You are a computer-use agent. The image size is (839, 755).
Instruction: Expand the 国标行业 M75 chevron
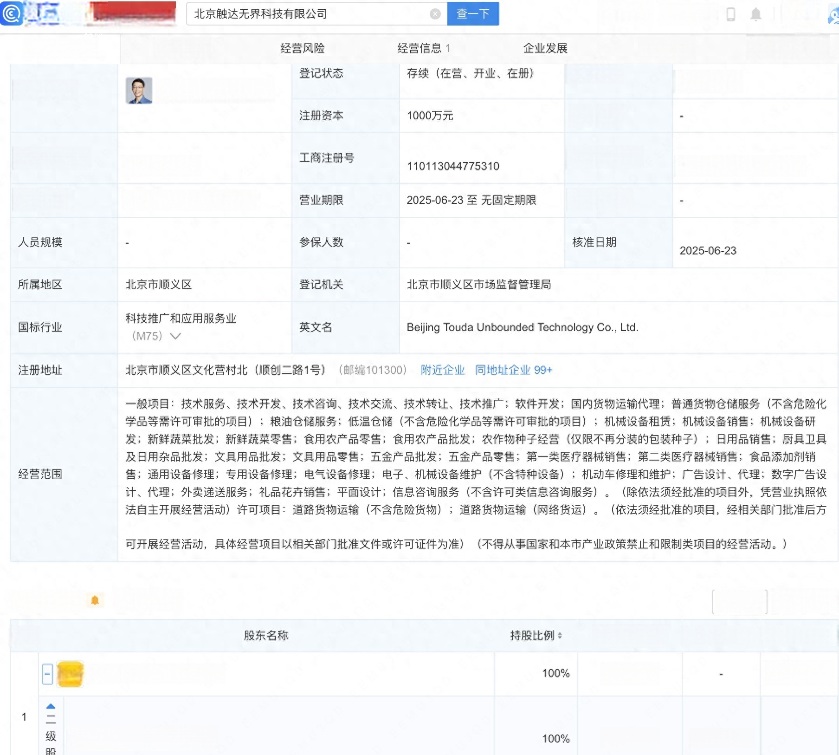[175, 336]
